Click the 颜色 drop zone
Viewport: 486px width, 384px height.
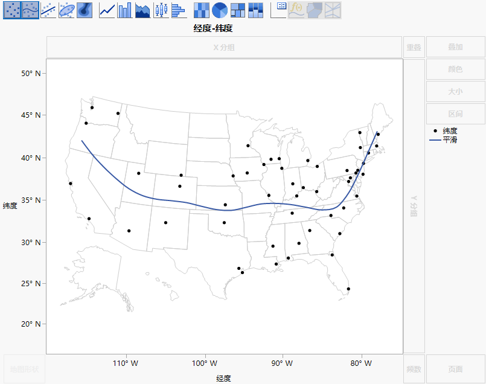(455, 69)
